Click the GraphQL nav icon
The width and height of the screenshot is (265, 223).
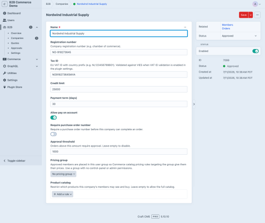(4, 66)
